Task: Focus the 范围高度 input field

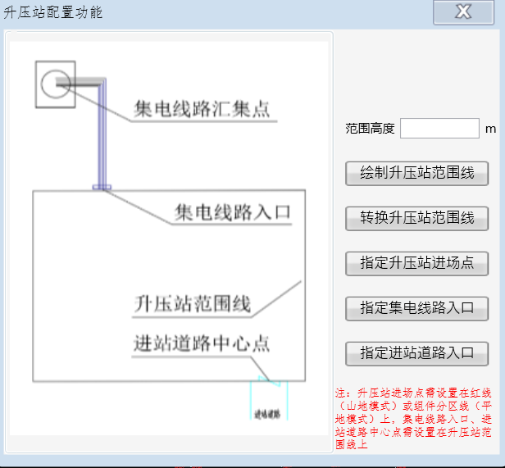Action: click(439, 129)
